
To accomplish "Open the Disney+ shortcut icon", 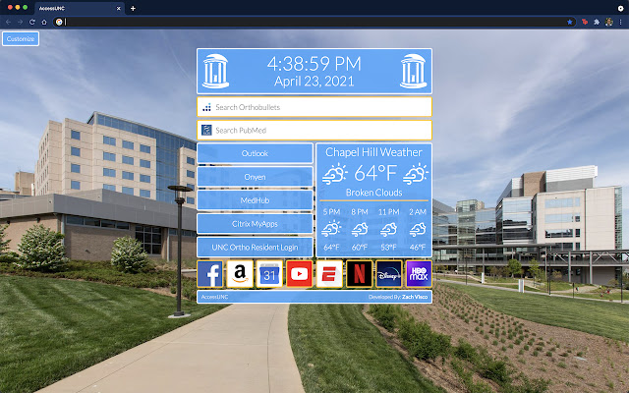I will click(x=389, y=275).
